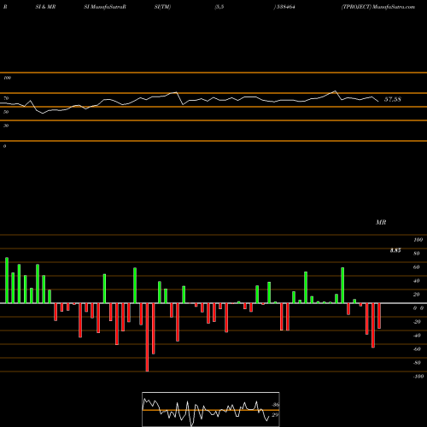Click the MR axis label "20"
The image size is (427, 427).
click(x=417, y=295)
